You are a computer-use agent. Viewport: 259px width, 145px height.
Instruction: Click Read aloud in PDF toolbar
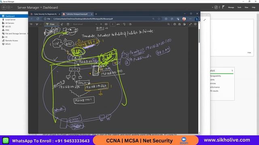[78, 24]
